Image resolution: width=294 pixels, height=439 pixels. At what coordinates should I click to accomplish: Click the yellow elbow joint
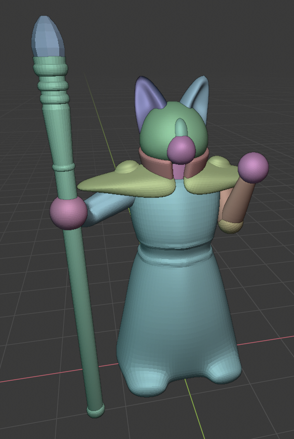[x=231, y=226]
